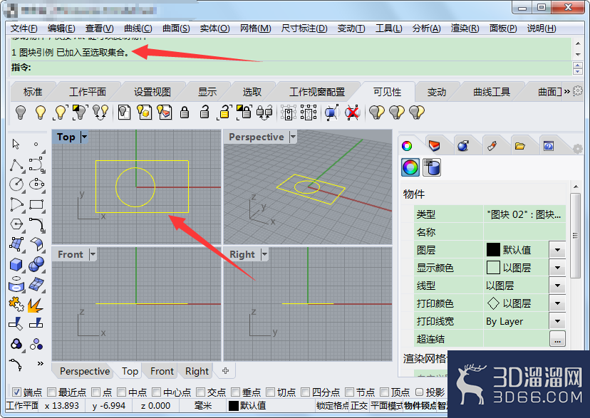
Task: Select the puzzle piece Join tool
Action: click(16, 305)
